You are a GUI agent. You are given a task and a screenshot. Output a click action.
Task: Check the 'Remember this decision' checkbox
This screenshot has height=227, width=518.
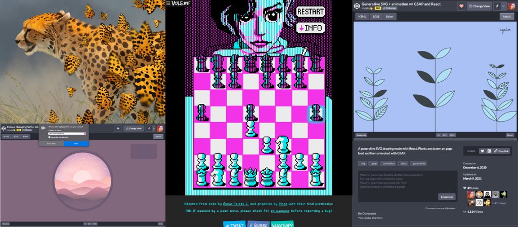49,137
